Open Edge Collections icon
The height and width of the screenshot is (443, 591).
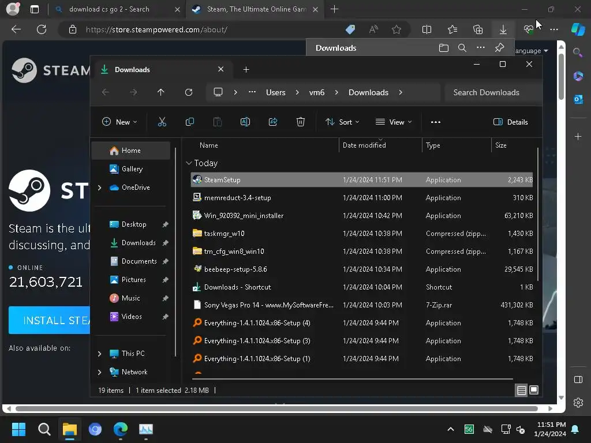[477, 29]
